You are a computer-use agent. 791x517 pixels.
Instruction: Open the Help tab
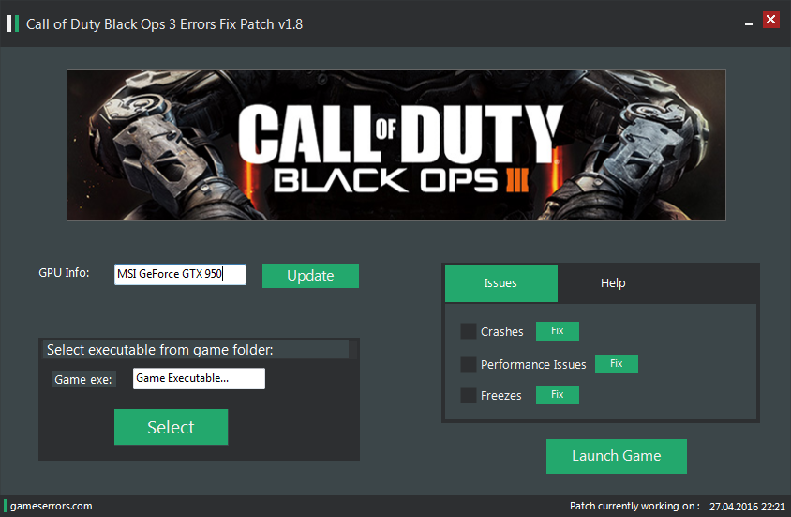point(613,283)
